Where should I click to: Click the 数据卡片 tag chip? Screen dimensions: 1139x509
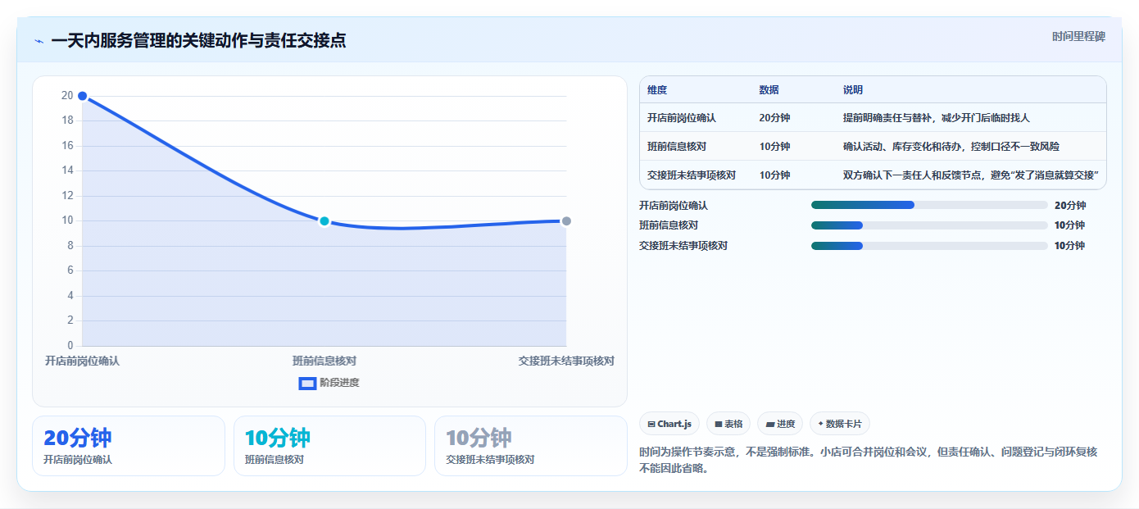pos(840,424)
